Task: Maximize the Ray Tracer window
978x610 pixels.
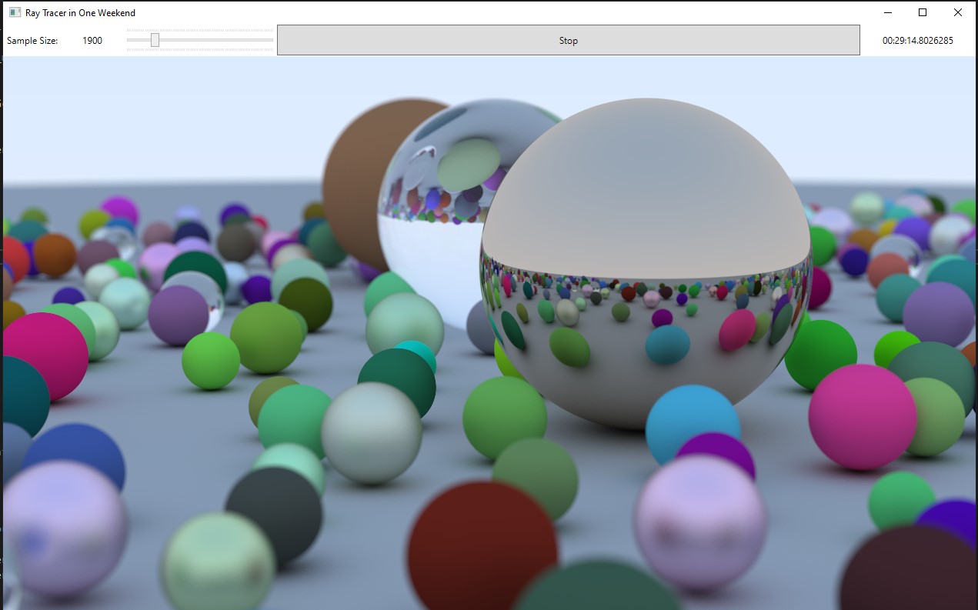Action: click(923, 12)
